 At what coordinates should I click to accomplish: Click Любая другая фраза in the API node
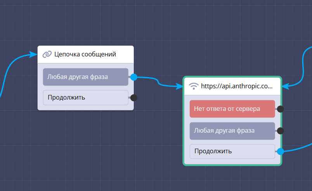click(232, 131)
